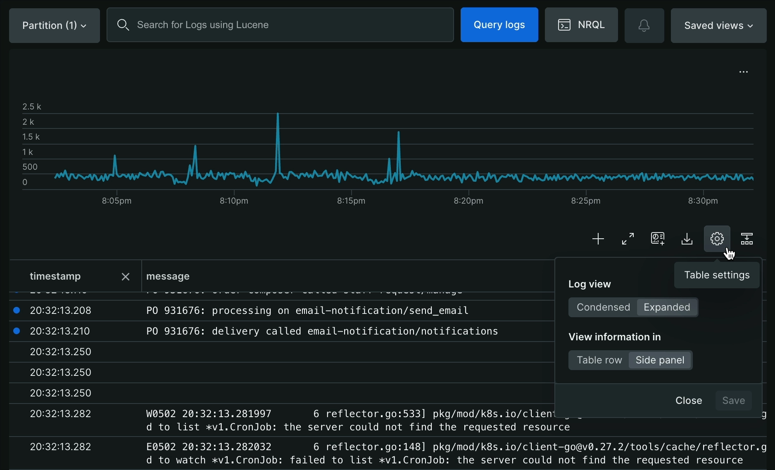This screenshot has height=470, width=775.
Task: Remove the timestamp column with its X
Action: tap(126, 277)
